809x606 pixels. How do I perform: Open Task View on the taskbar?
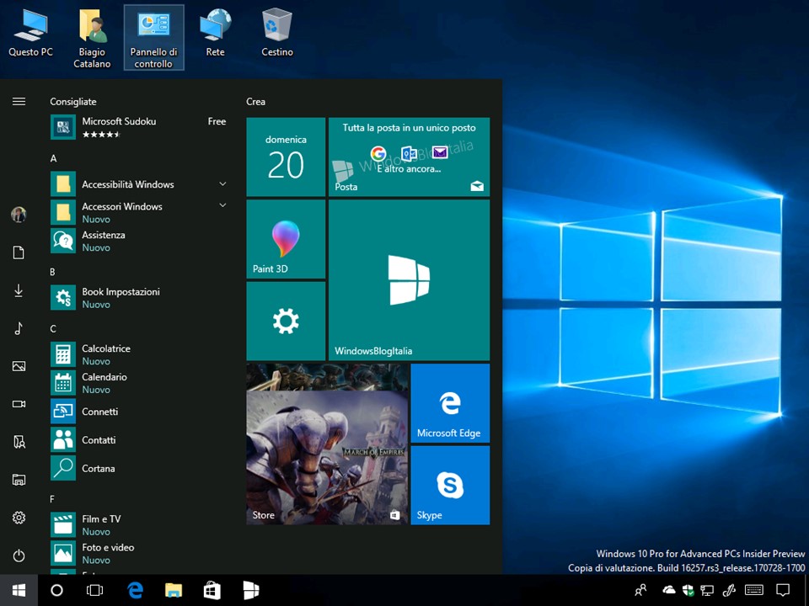(95, 590)
